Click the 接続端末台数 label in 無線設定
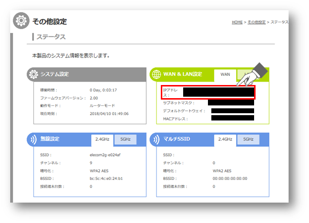 [52, 187]
